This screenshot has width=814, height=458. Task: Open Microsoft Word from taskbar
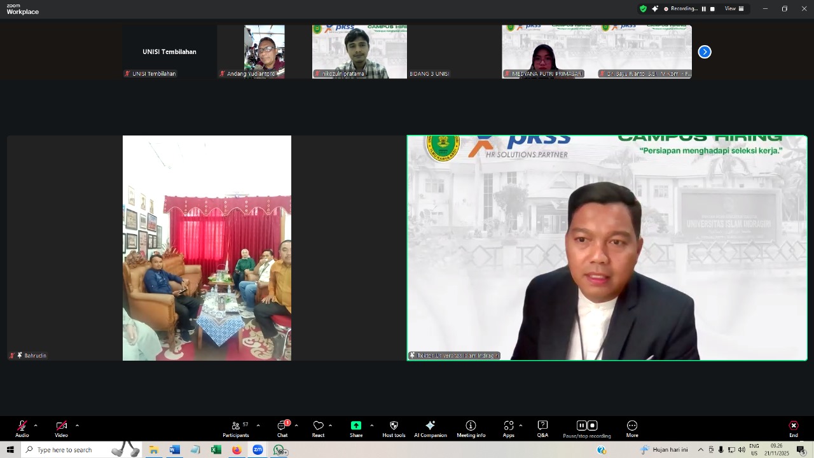[174, 450]
